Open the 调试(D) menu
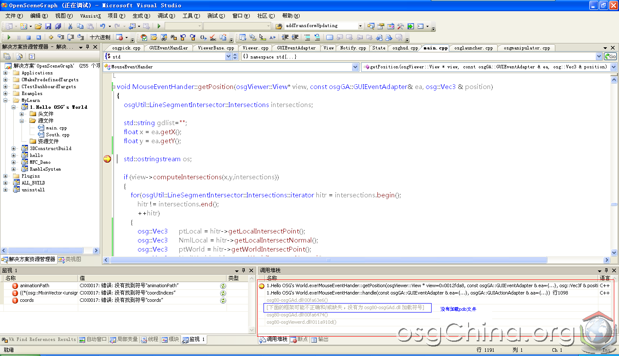This screenshot has width=619, height=356. pos(166,15)
